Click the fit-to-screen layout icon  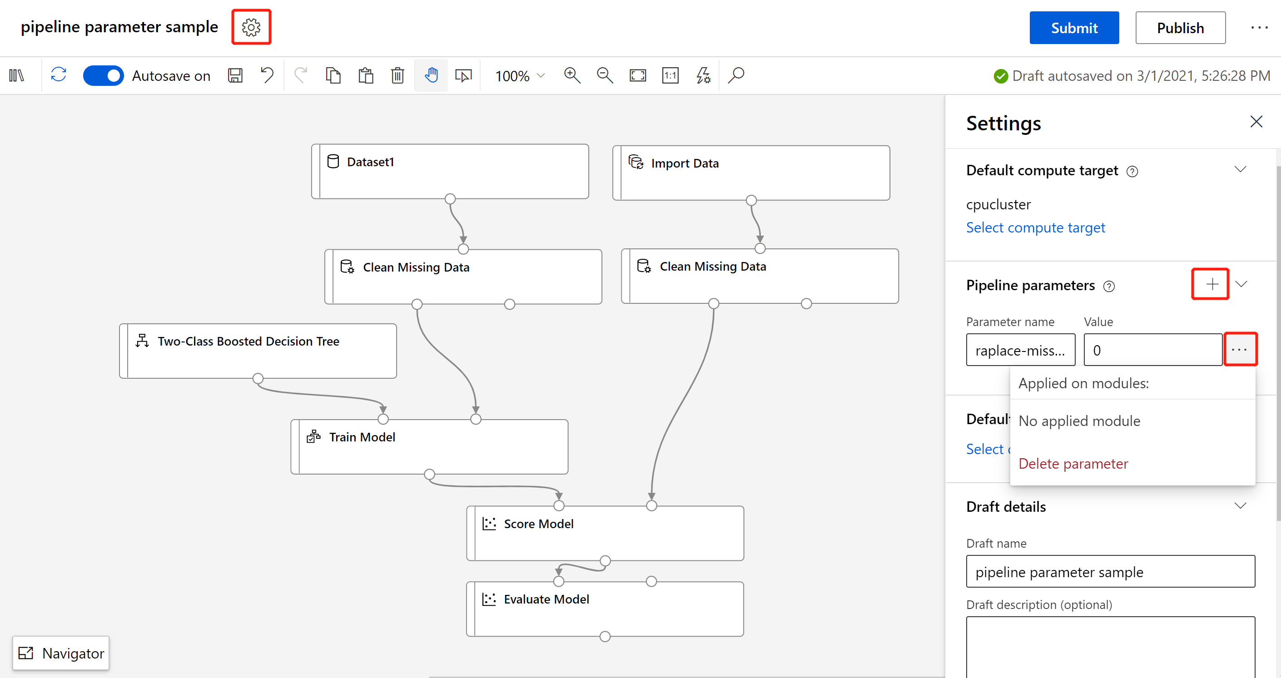coord(637,75)
